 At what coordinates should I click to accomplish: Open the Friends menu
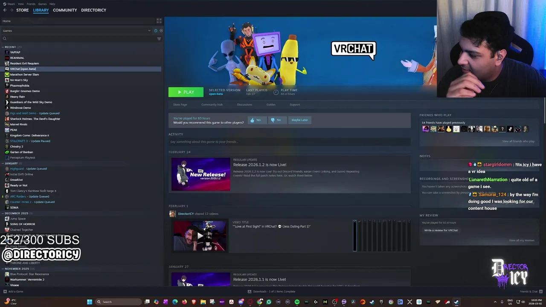click(x=31, y=4)
